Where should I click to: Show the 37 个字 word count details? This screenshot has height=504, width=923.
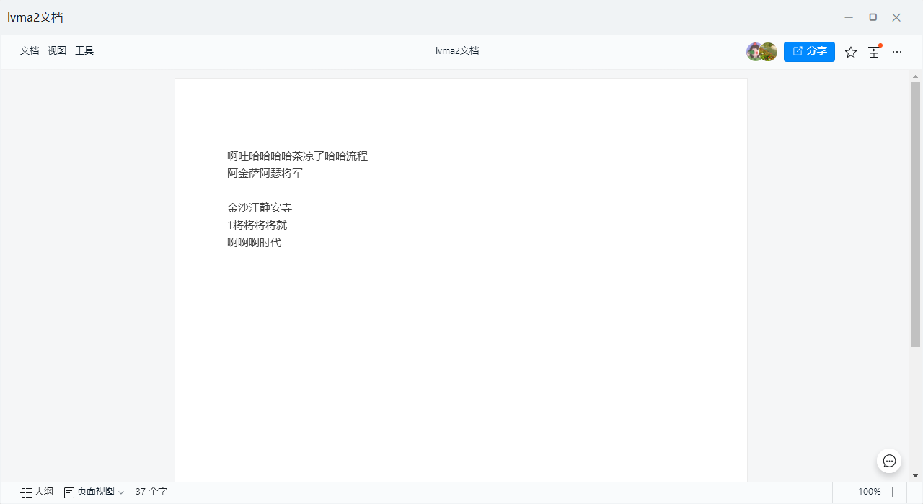151,492
